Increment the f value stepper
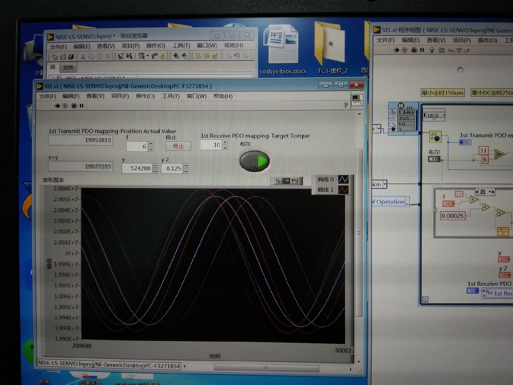This screenshot has width=513, height=385. click(x=151, y=144)
